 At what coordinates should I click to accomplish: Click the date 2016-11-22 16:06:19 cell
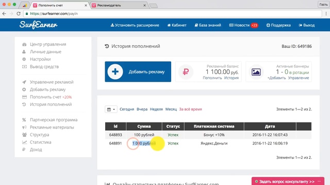tap(270, 143)
